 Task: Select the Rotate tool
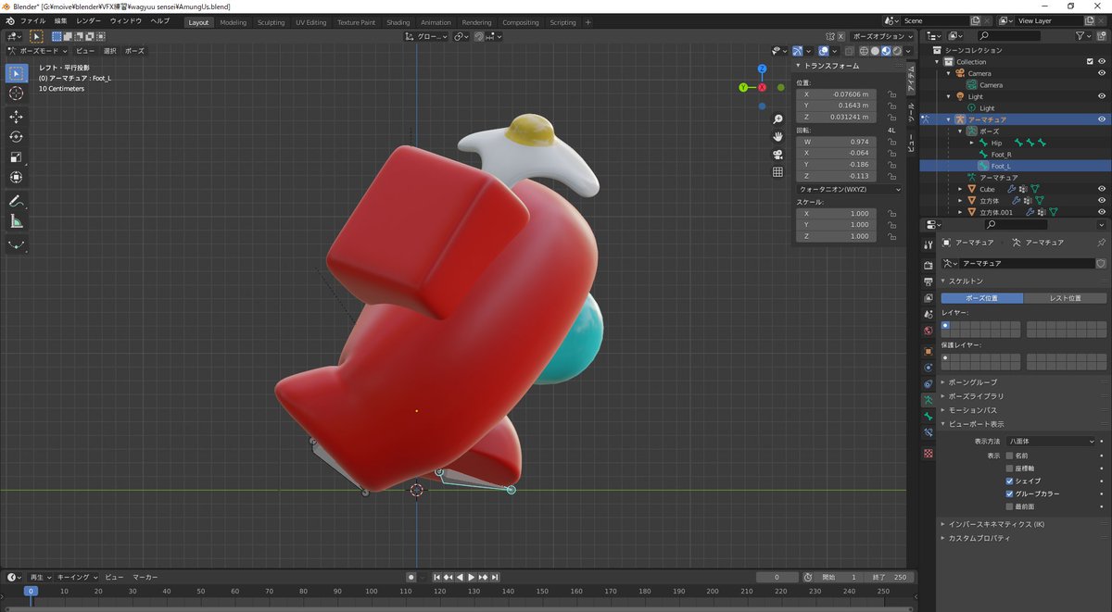pyautogui.click(x=17, y=136)
